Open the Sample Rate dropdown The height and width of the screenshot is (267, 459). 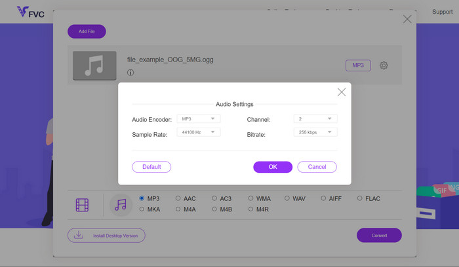point(198,132)
